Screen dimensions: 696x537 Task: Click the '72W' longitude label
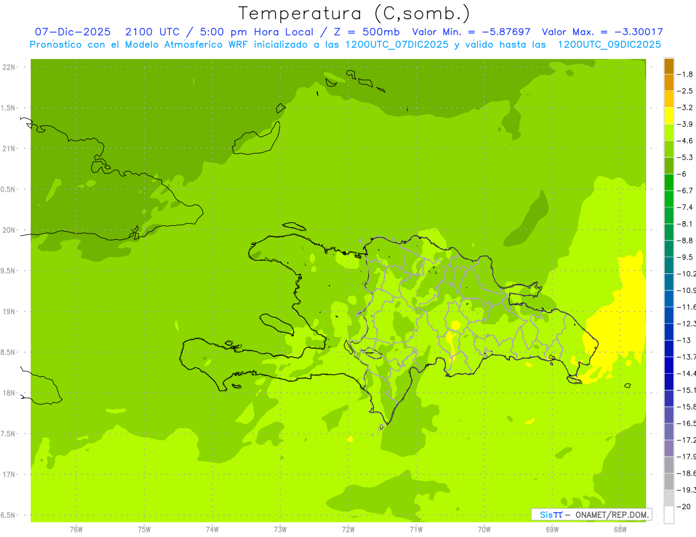point(348,529)
